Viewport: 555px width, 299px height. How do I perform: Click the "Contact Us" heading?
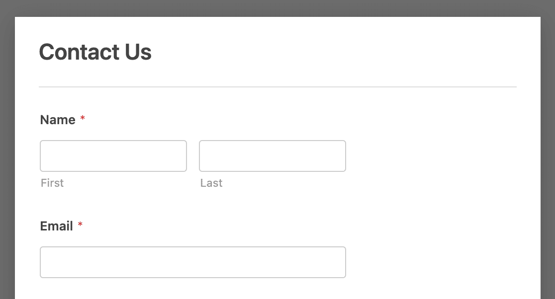[x=95, y=52]
